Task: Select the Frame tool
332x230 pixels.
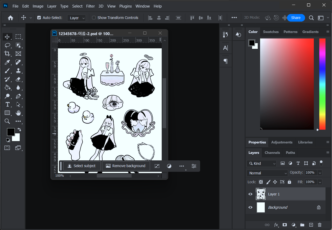Action: 18,54
